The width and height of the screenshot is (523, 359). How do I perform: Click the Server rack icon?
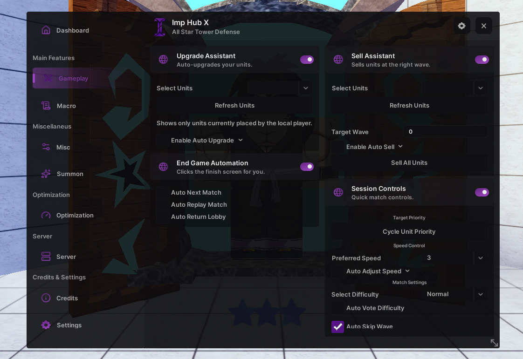(x=46, y=257)
